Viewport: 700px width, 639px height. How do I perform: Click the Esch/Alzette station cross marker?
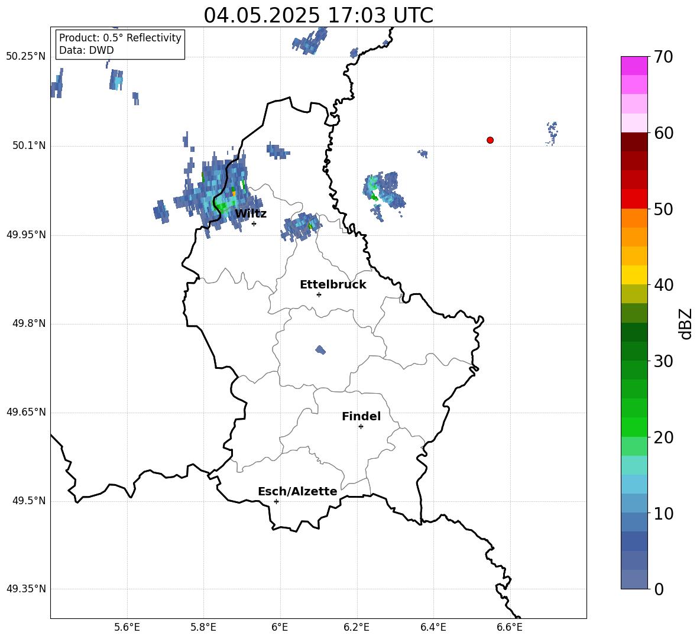pyautogui.click(x=276, y=501)
